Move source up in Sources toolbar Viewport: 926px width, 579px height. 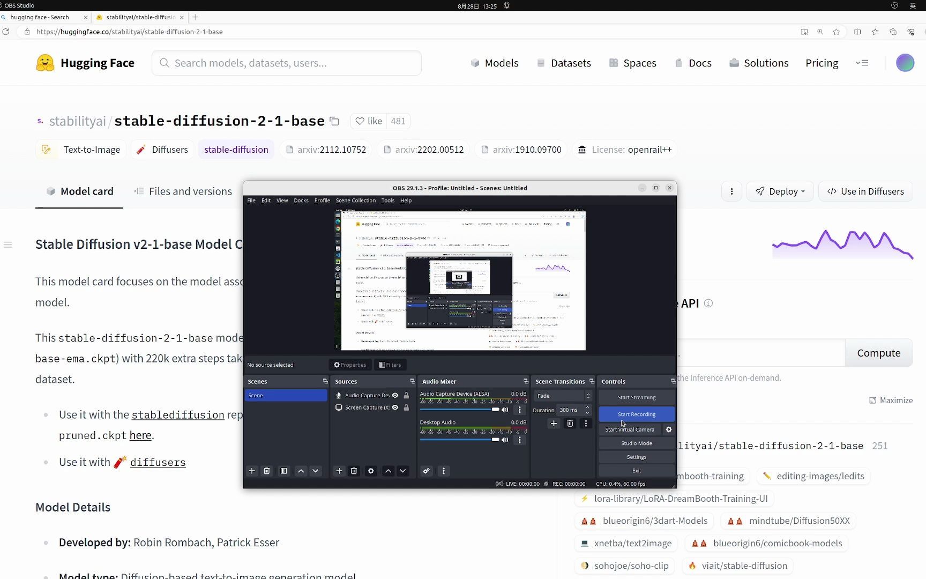(388, 471)
